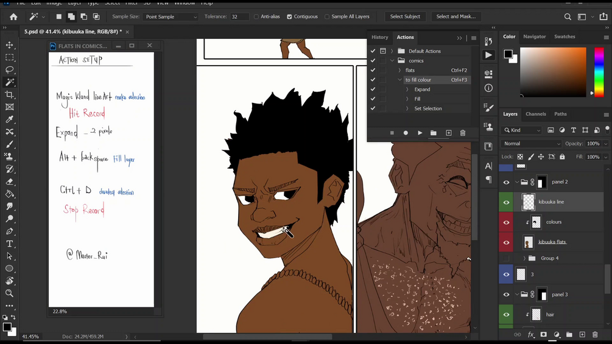Select the Brush tool
Screen dimensions: 612x344
point(9,144)
